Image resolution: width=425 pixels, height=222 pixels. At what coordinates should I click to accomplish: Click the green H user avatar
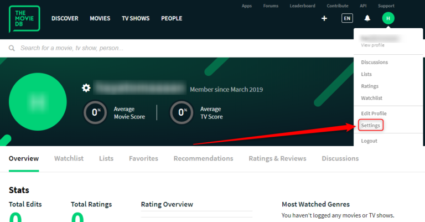pyautogui.click(x=388, y=18)
